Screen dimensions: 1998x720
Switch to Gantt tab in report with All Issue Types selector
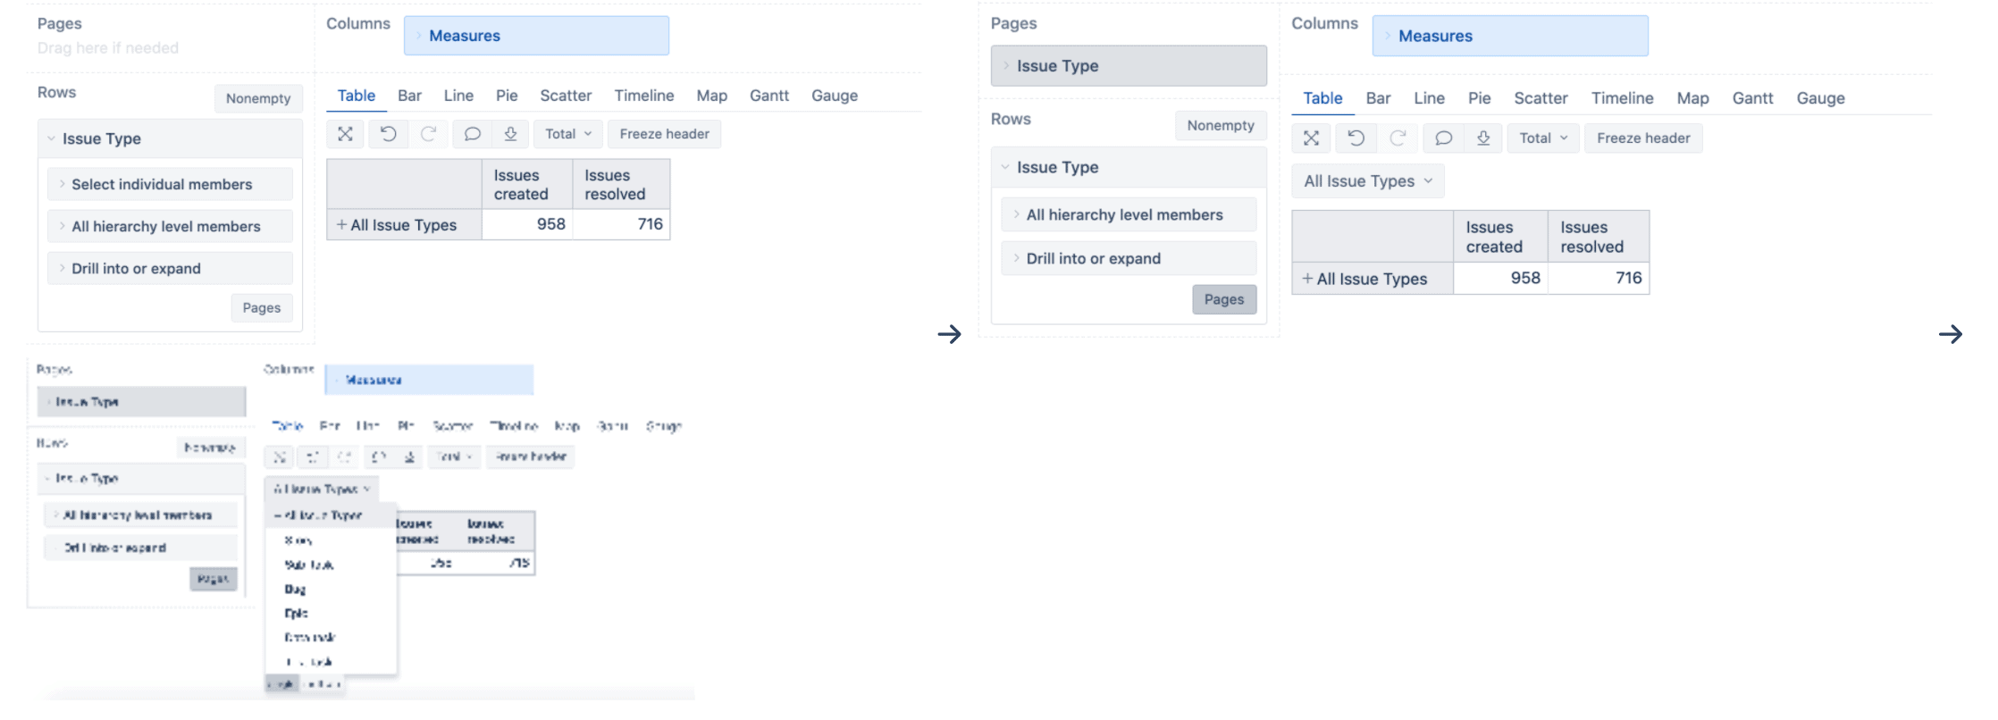1752,98
